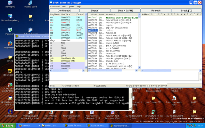
Task: Activate the Bochs Enhance... taskbar button
Action: (120, 126)
